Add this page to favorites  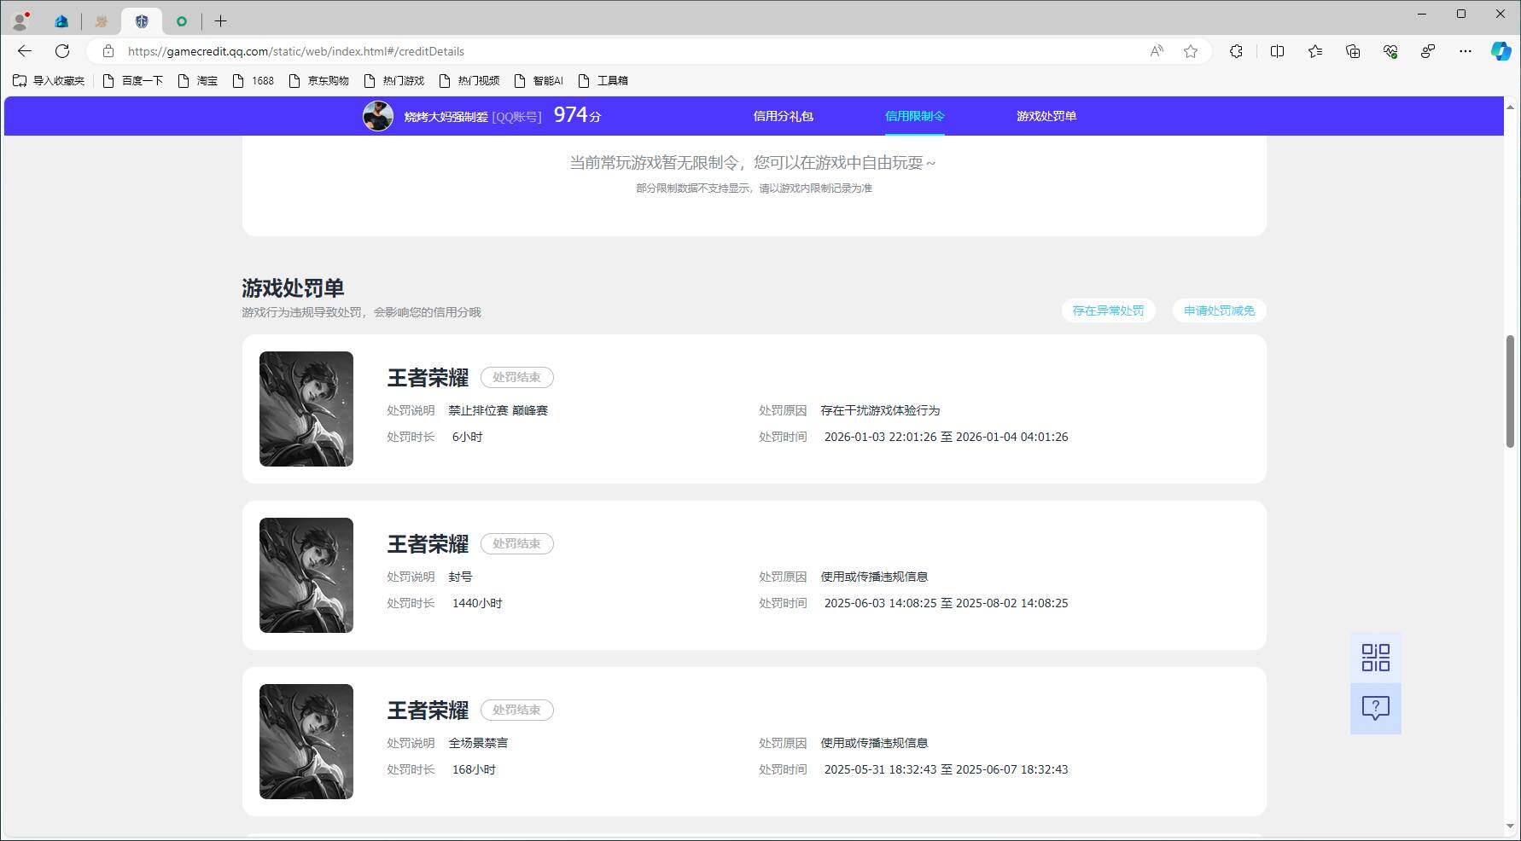[x=1191, y=51]
